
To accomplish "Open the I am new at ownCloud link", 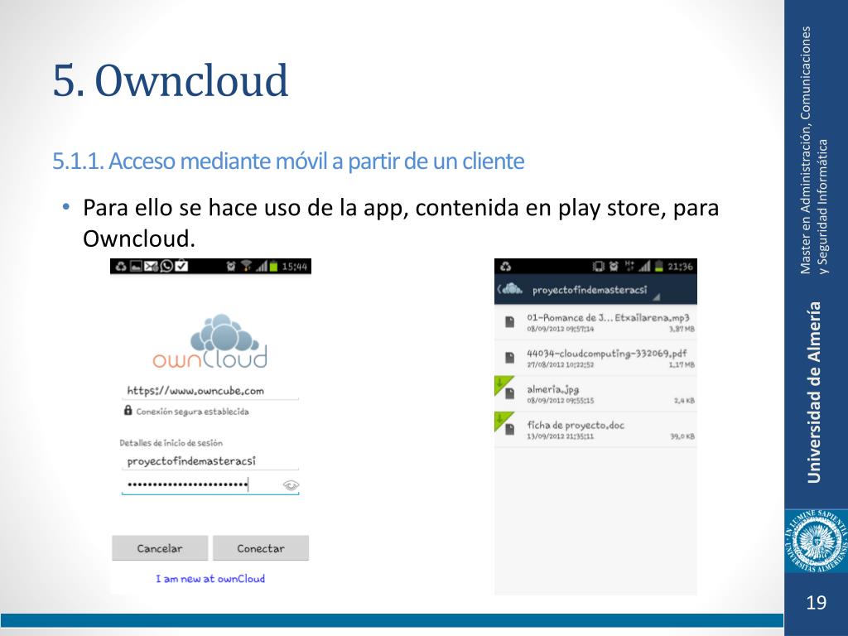I will tap(210, 579).
